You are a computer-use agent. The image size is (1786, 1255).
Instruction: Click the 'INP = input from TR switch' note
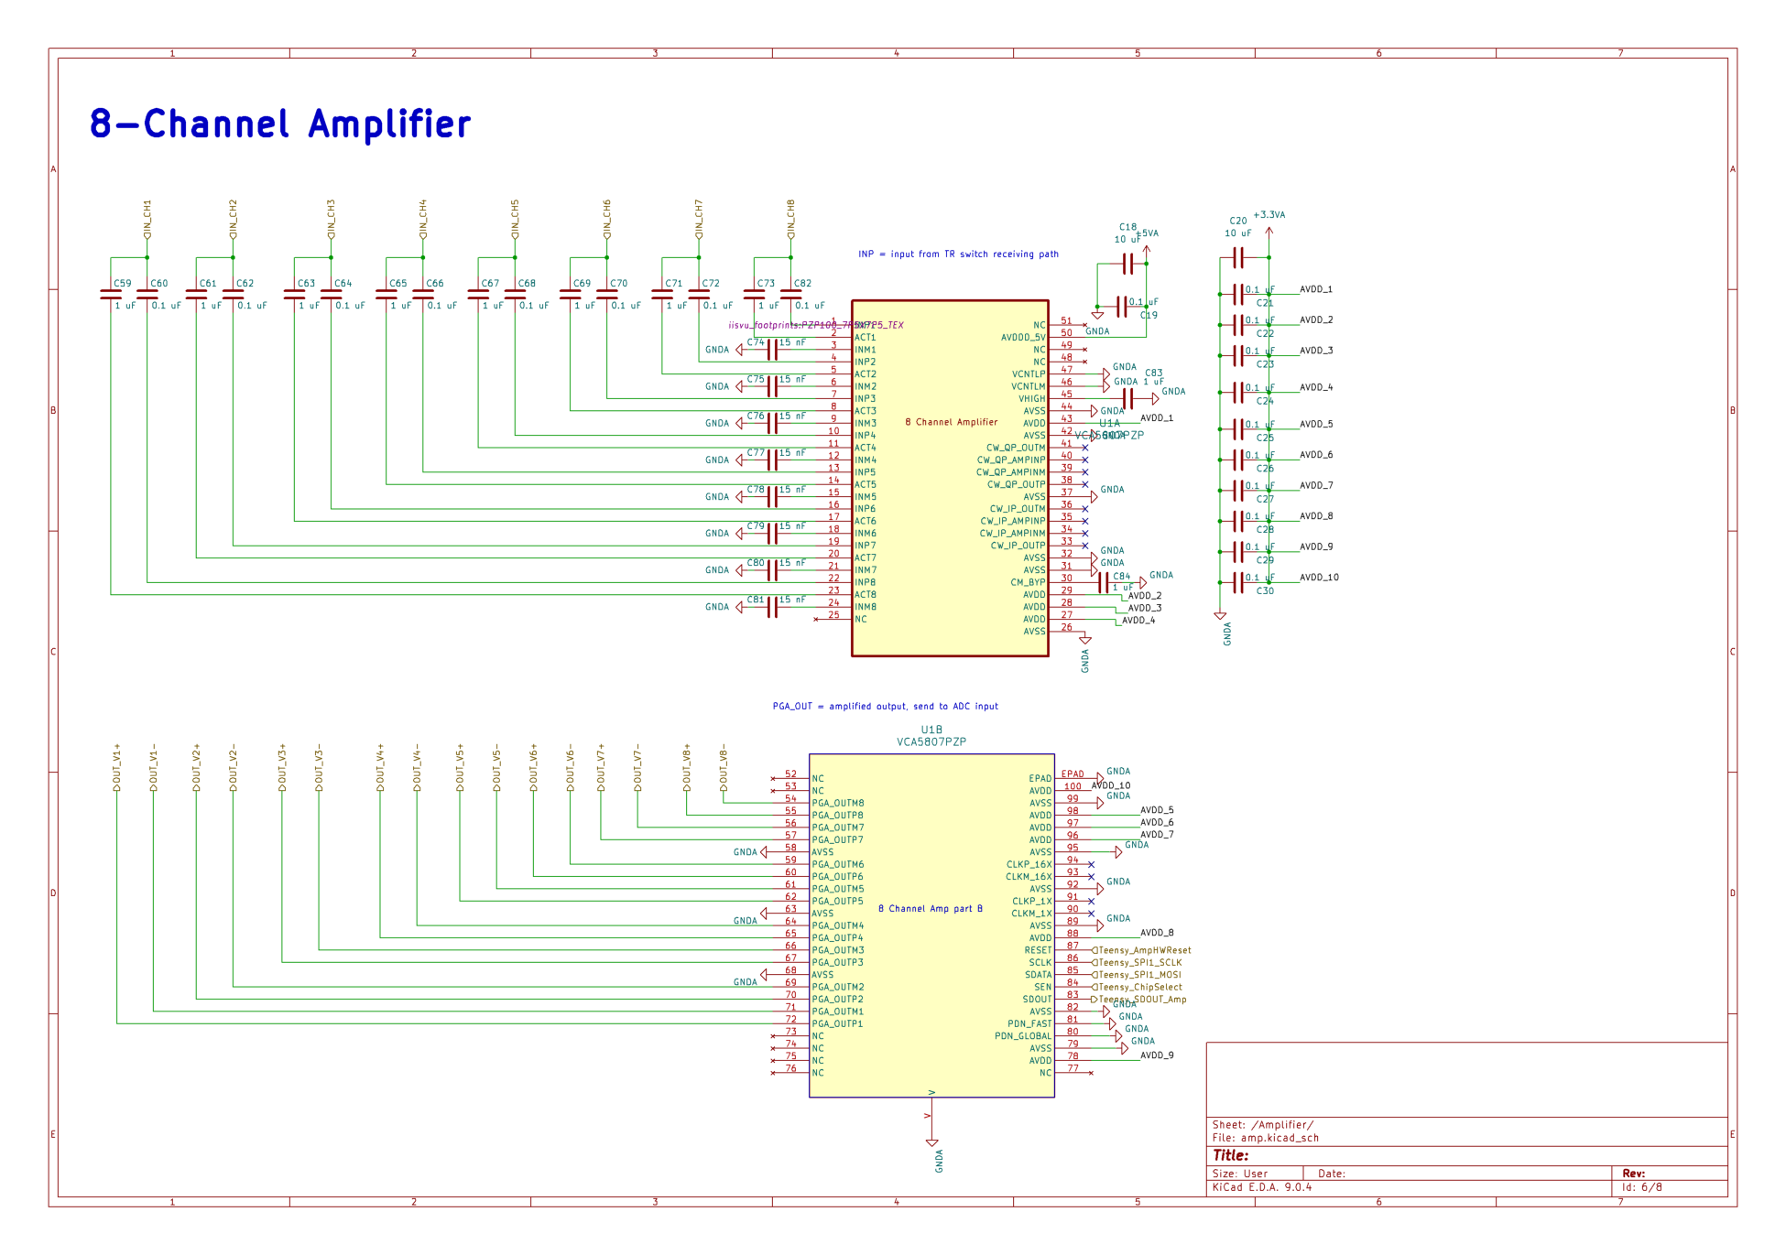tap(958, 254)
